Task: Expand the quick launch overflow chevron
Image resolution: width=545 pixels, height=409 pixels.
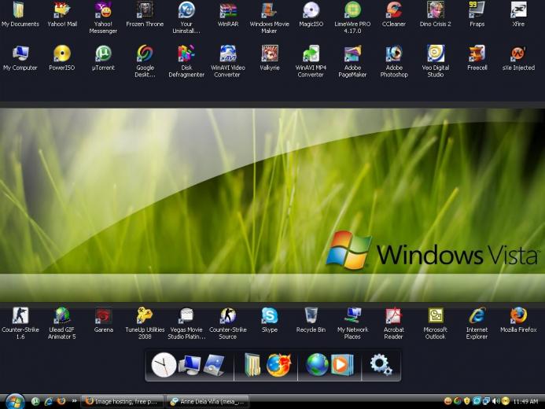Action: point(75,401)
